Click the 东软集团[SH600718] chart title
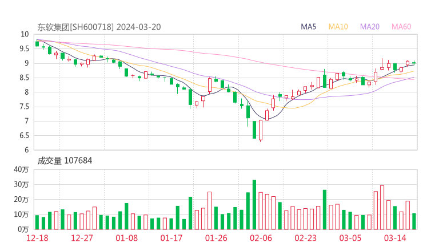This screenshot has height=251, width=423. click(x=75, y=27)
